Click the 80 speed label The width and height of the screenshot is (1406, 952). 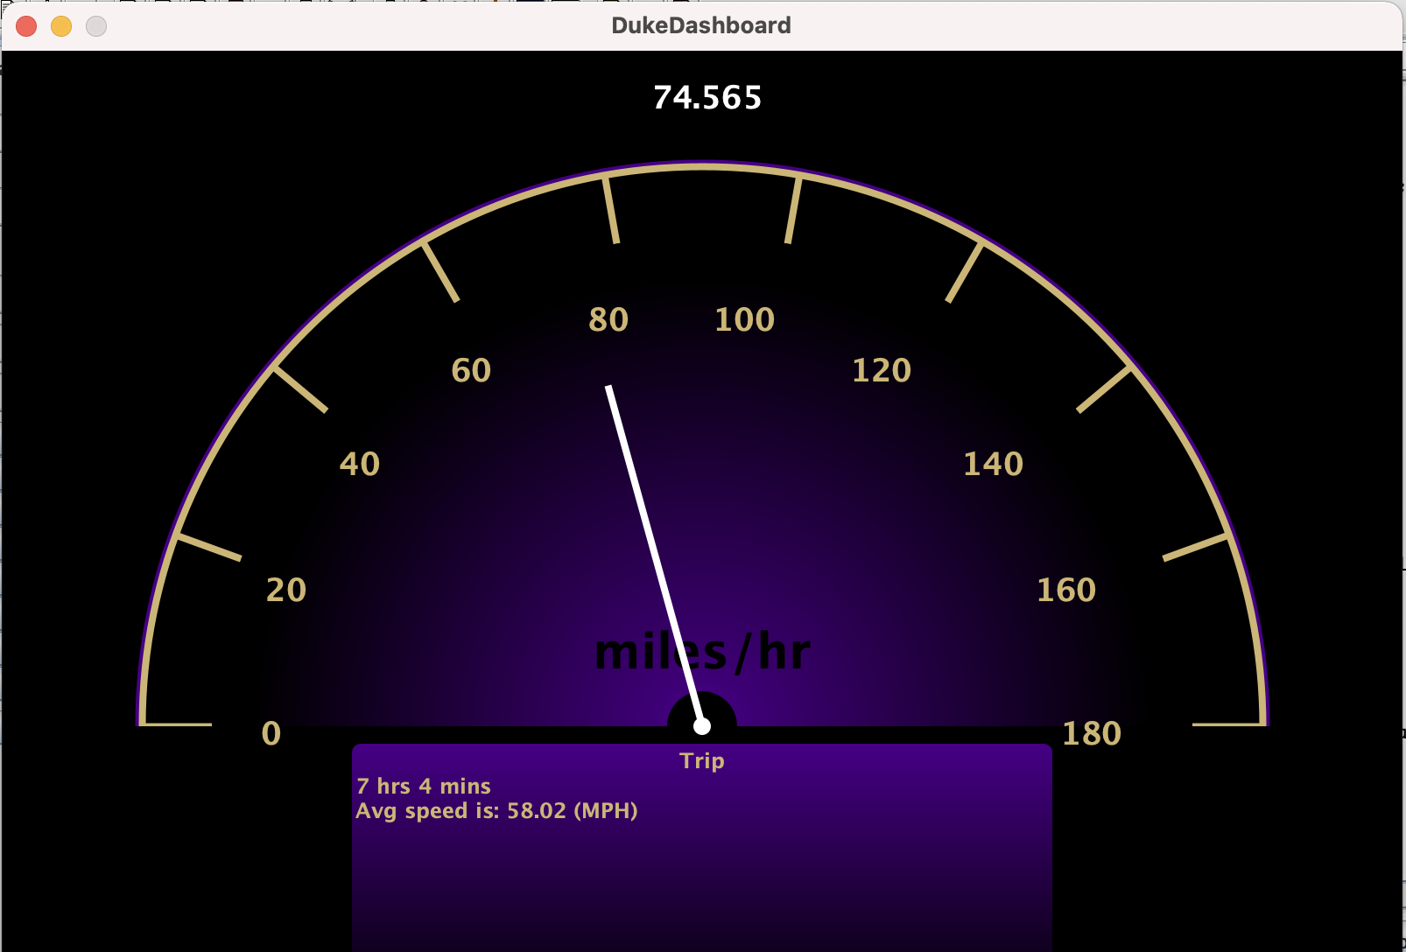tap(608, 320)
